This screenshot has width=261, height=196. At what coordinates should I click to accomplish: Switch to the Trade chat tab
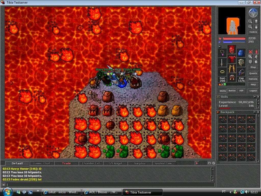pyautogui.click(x=66, y=163)
